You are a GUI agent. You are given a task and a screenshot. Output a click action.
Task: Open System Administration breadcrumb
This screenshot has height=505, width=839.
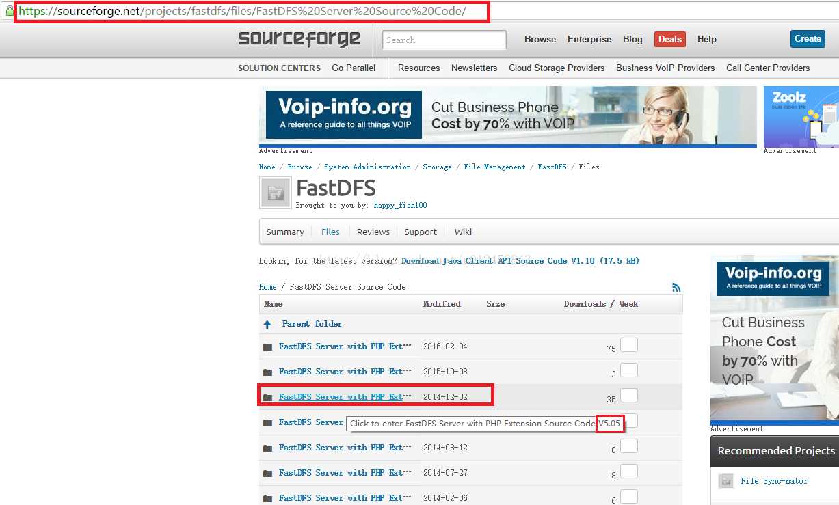pyautogui.click(x=368, y=167)
